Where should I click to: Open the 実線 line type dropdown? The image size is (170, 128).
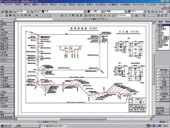[126, 11]
